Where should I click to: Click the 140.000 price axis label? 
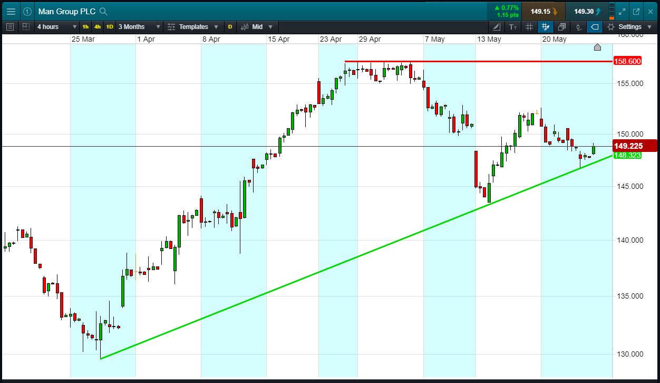(x=629, y=240)
